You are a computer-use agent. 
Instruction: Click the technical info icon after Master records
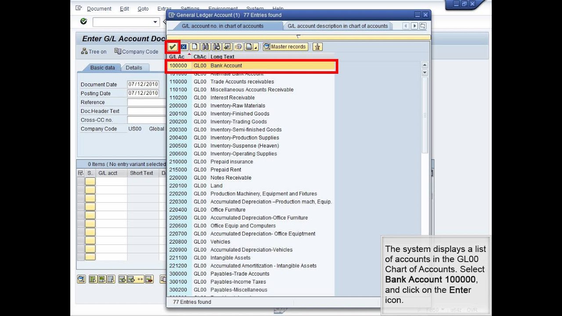pos(317,47)
